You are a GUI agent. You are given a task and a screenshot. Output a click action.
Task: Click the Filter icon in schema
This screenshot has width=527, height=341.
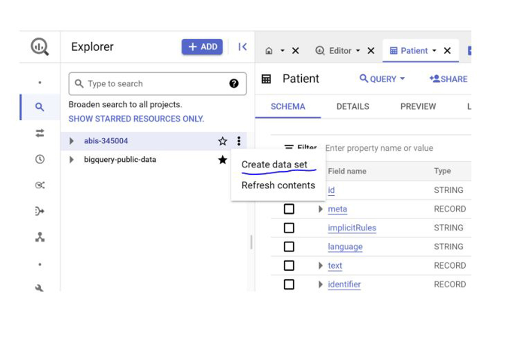click(289, 147)
